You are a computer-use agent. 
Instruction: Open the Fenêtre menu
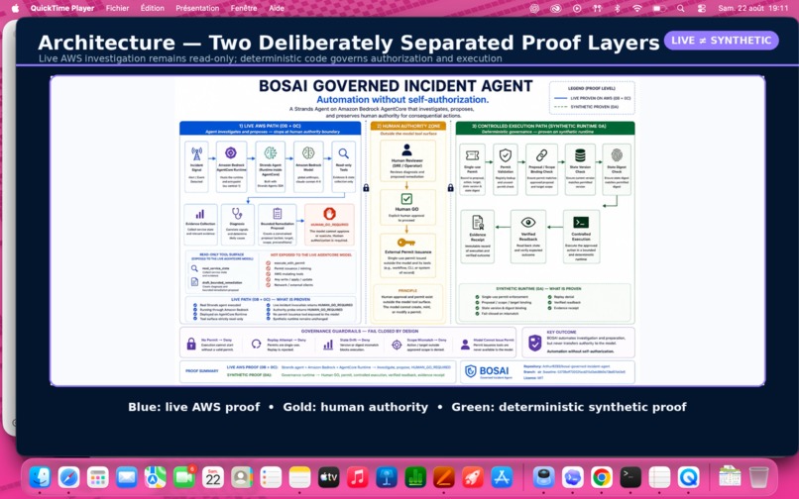244,8
